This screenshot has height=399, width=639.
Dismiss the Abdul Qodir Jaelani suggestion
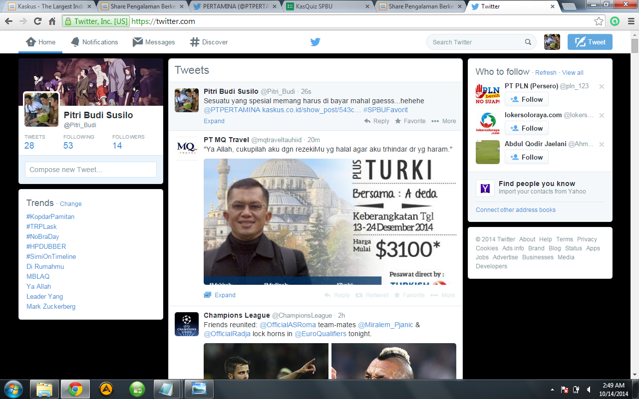602,144
